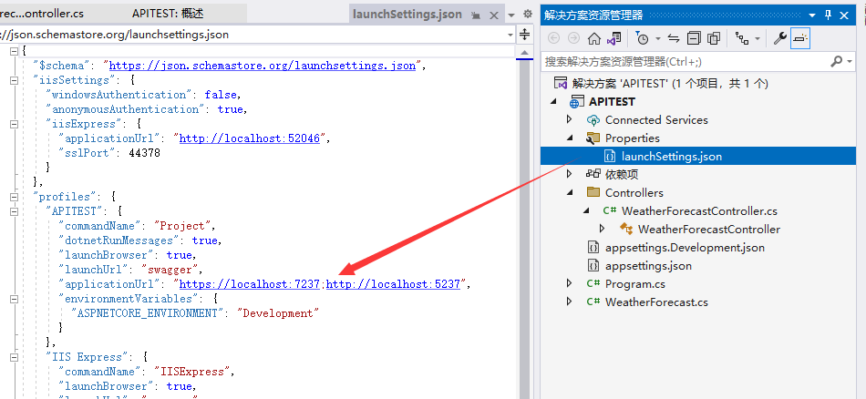
Task: Select Program.cs in the solution tree
Action: tap(635, 284)
